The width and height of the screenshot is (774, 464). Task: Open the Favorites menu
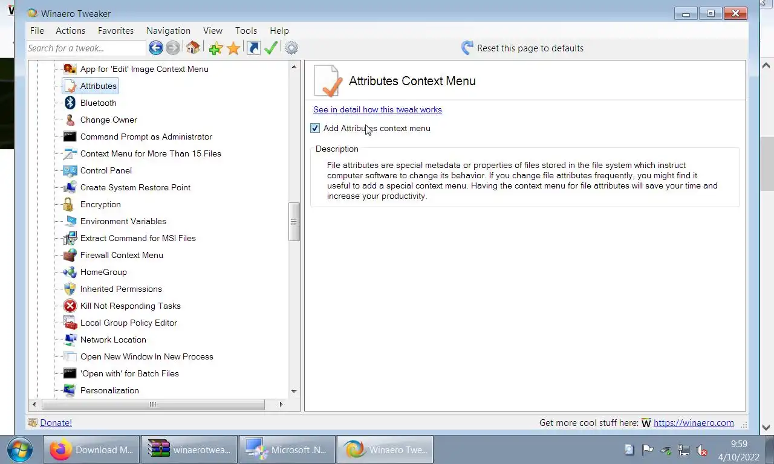[115, 30]
